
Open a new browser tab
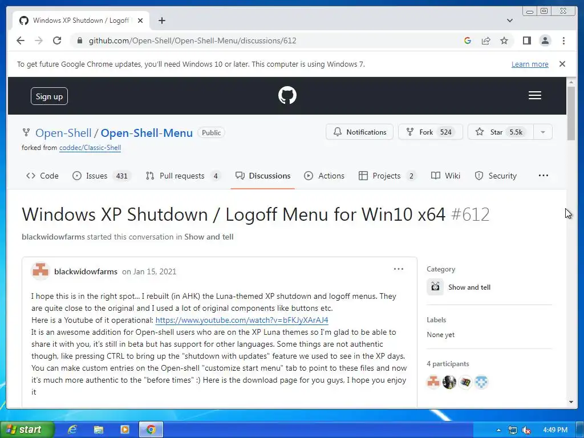tap(161, 21)
